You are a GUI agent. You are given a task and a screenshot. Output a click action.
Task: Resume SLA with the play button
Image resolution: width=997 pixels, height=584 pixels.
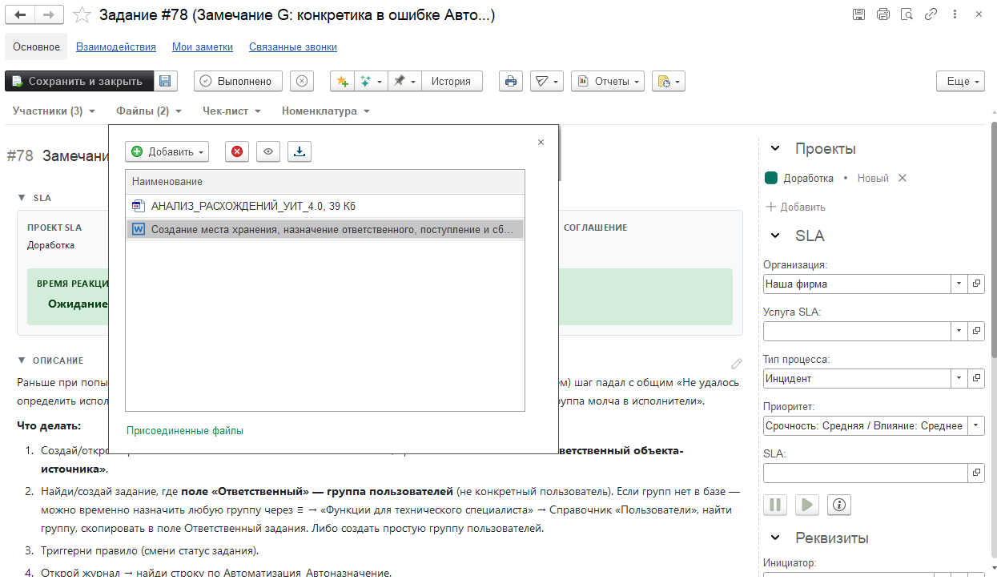[x=807, y=505]
